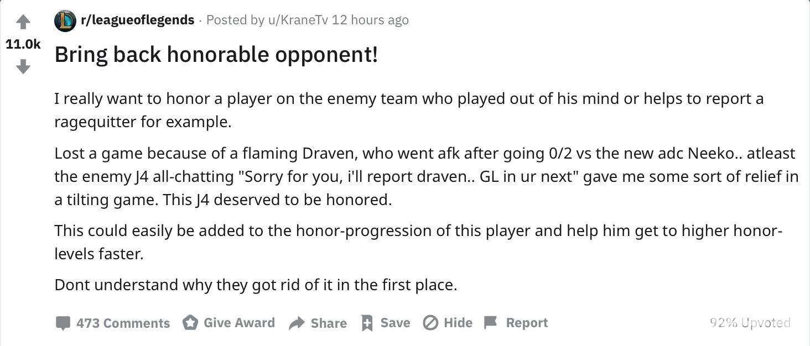Click the Report flag icon
Screen dimensions: 810x346
491,323
